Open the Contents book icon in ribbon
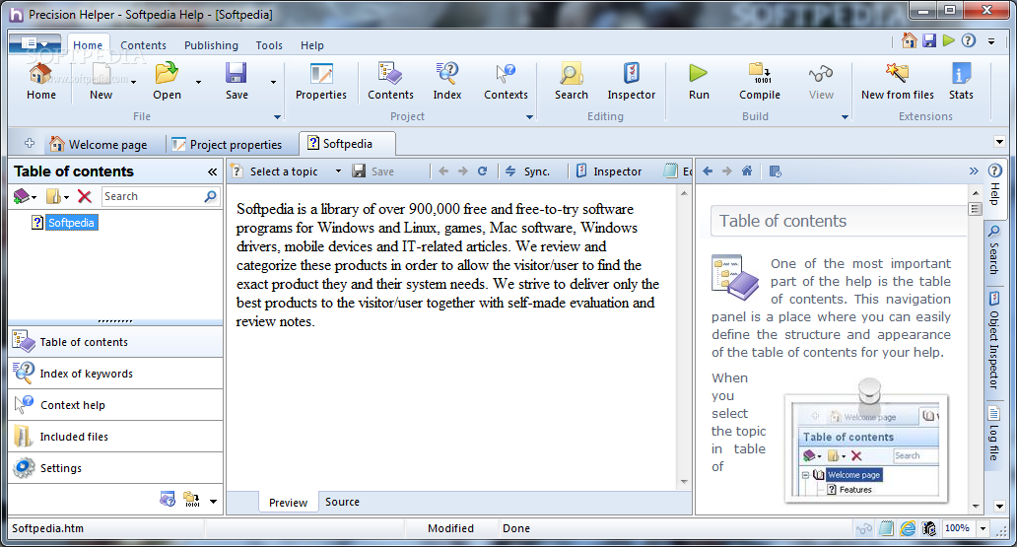This screenshot has width=1017, height=547. (x=390, y=82)
